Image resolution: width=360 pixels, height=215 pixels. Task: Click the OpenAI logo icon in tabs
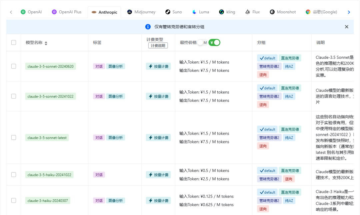coord(23,12)
